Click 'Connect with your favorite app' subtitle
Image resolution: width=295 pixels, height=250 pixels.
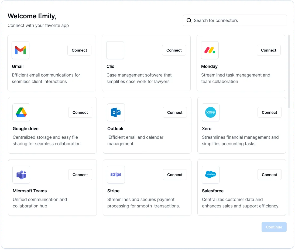click(38, 25)
